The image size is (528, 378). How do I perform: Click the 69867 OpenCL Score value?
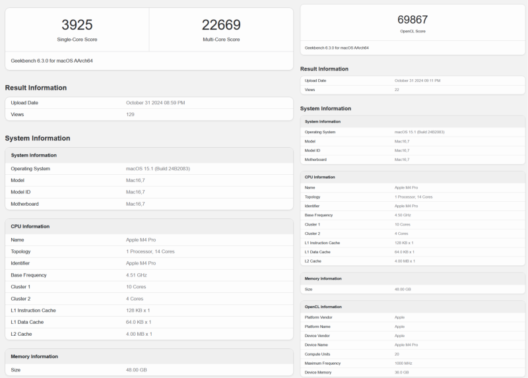point(412,20)
